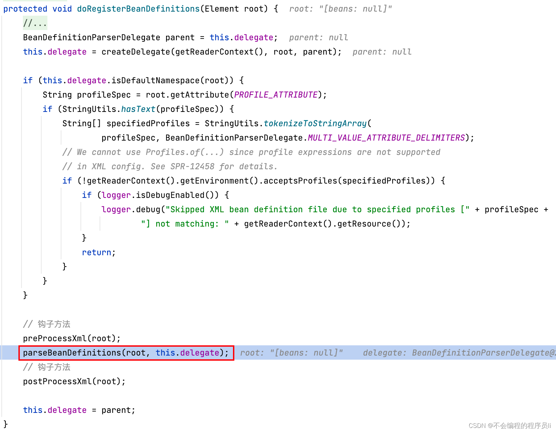
Task: Click the acceptsProfiles method call
Action: (x=300, y=181)
